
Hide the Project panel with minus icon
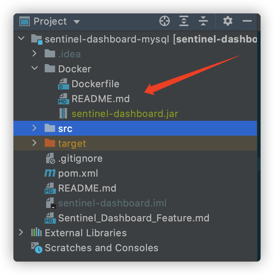click(247, 21)
